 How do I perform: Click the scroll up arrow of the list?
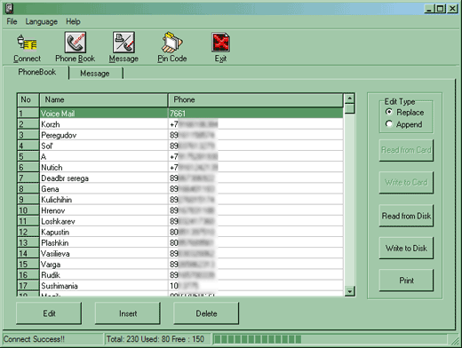[x=350, y=99]
